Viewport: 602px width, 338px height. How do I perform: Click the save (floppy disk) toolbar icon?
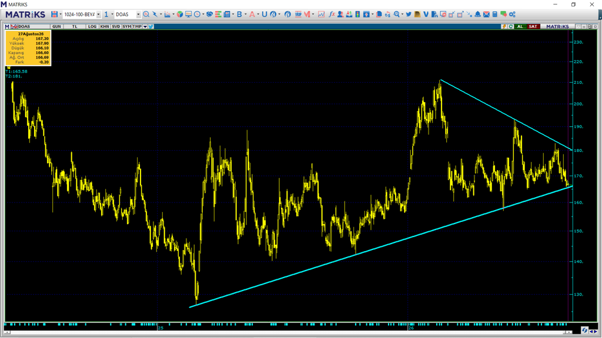coord(54,14)
